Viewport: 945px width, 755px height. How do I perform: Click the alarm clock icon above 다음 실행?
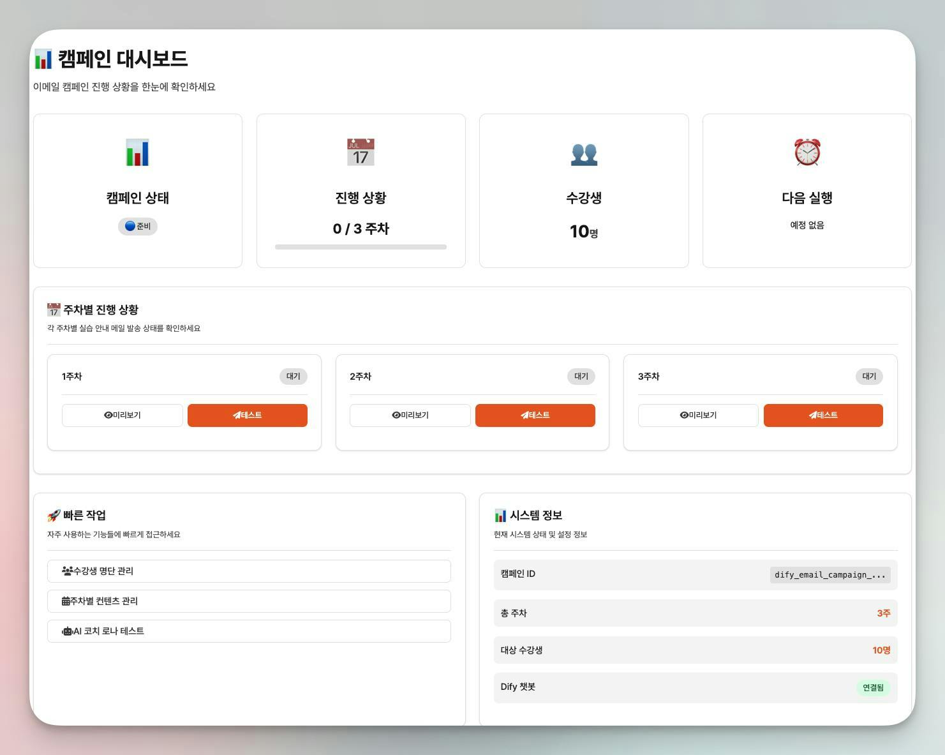807,153
